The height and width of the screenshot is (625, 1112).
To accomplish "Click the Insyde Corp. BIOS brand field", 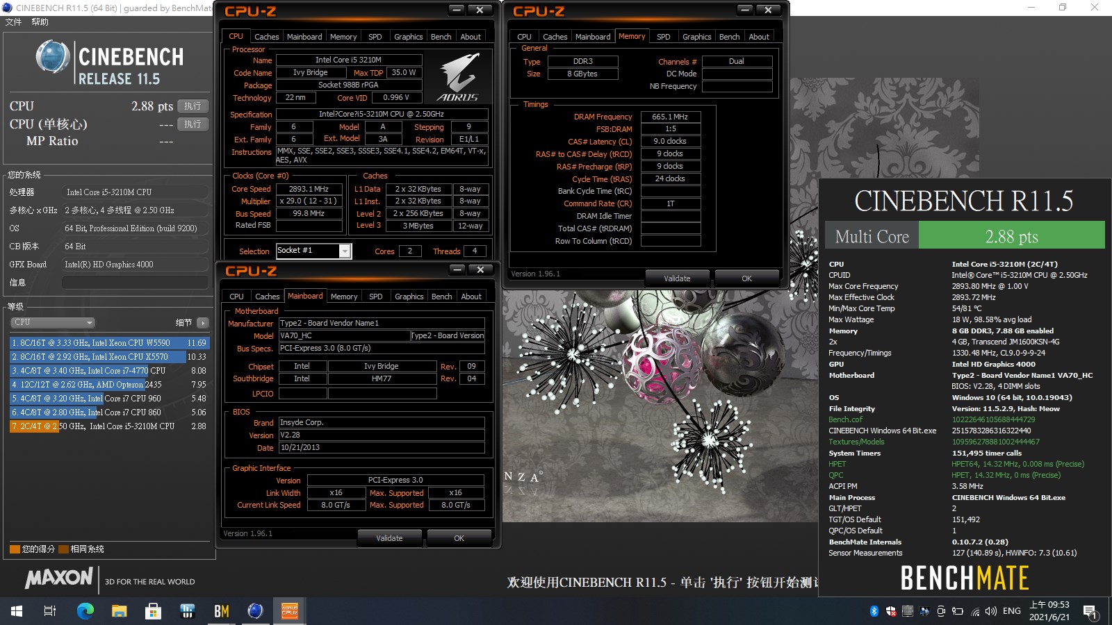I will pyautogui.click(x=382, y=422).
